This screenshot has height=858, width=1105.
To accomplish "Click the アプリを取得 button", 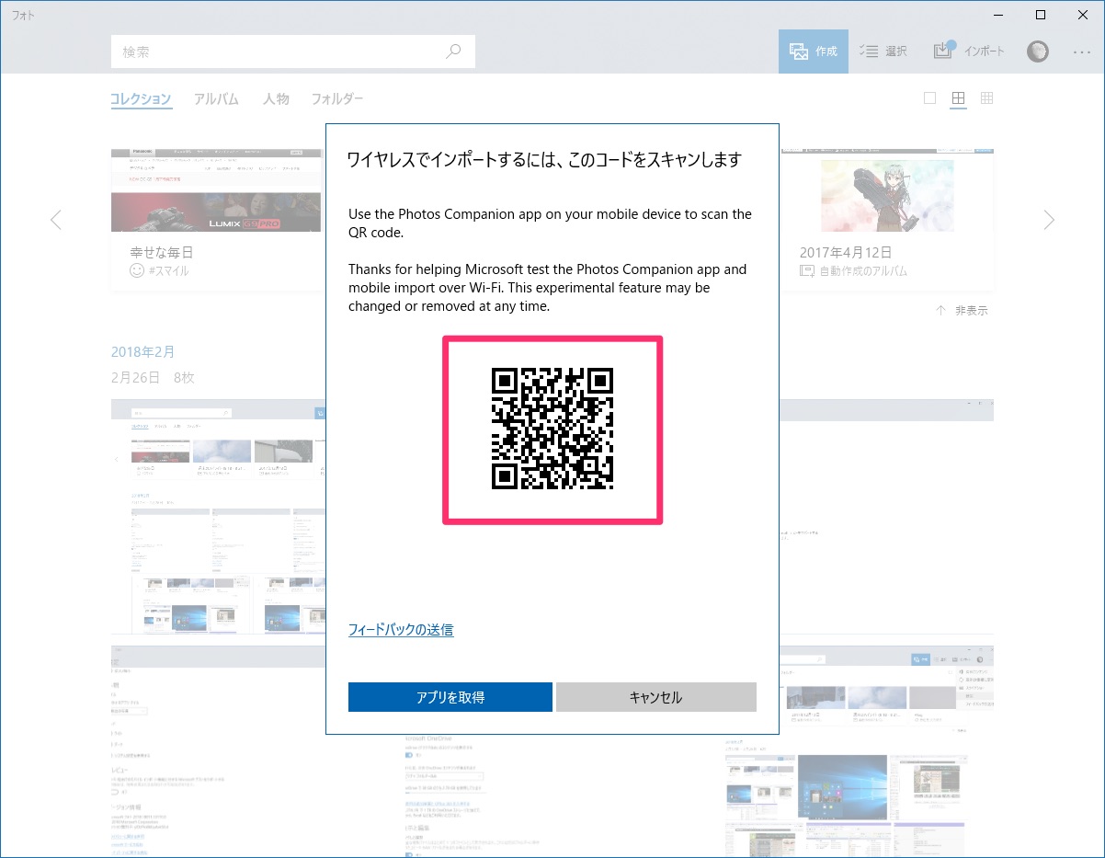I will click(x=450, y=697).
